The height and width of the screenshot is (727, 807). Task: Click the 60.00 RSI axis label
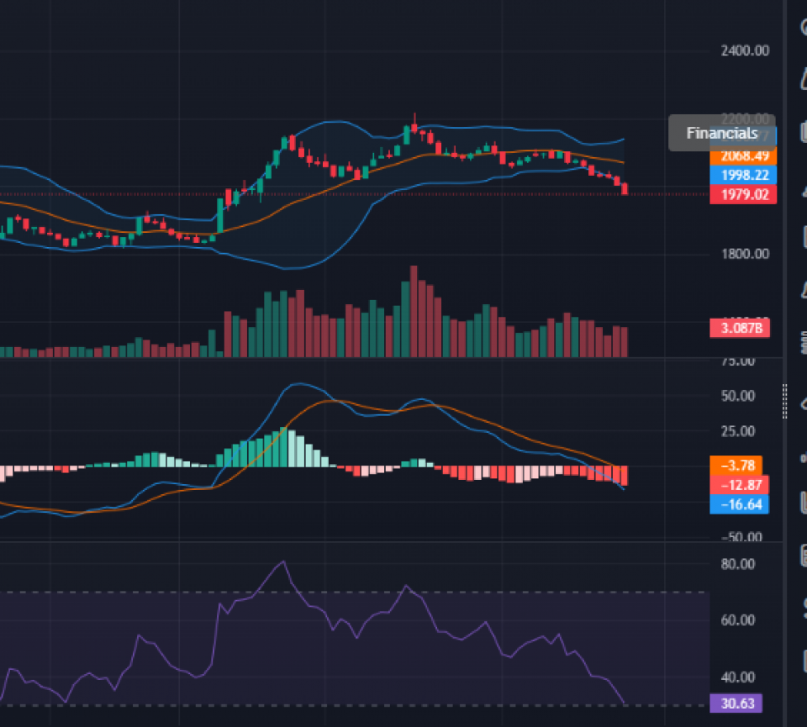737,620
